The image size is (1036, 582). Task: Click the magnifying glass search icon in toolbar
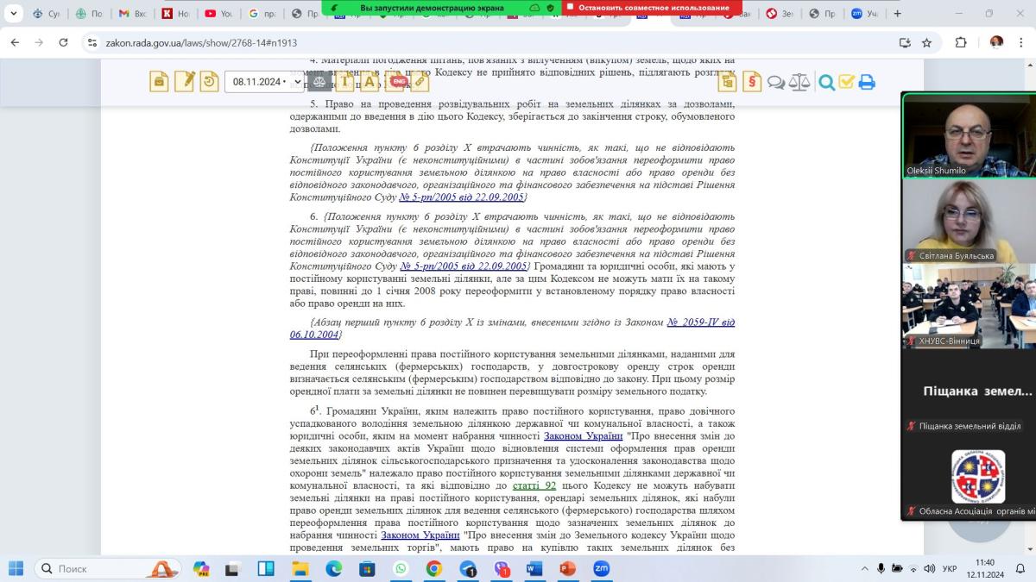pos(826,82)
